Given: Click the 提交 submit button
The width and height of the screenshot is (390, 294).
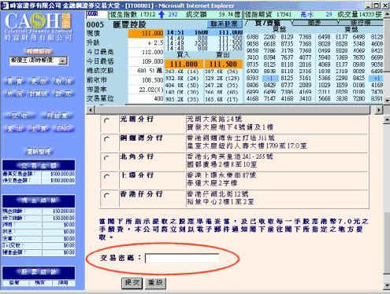Looking at the screenshot, I should (x=132, y=283).
